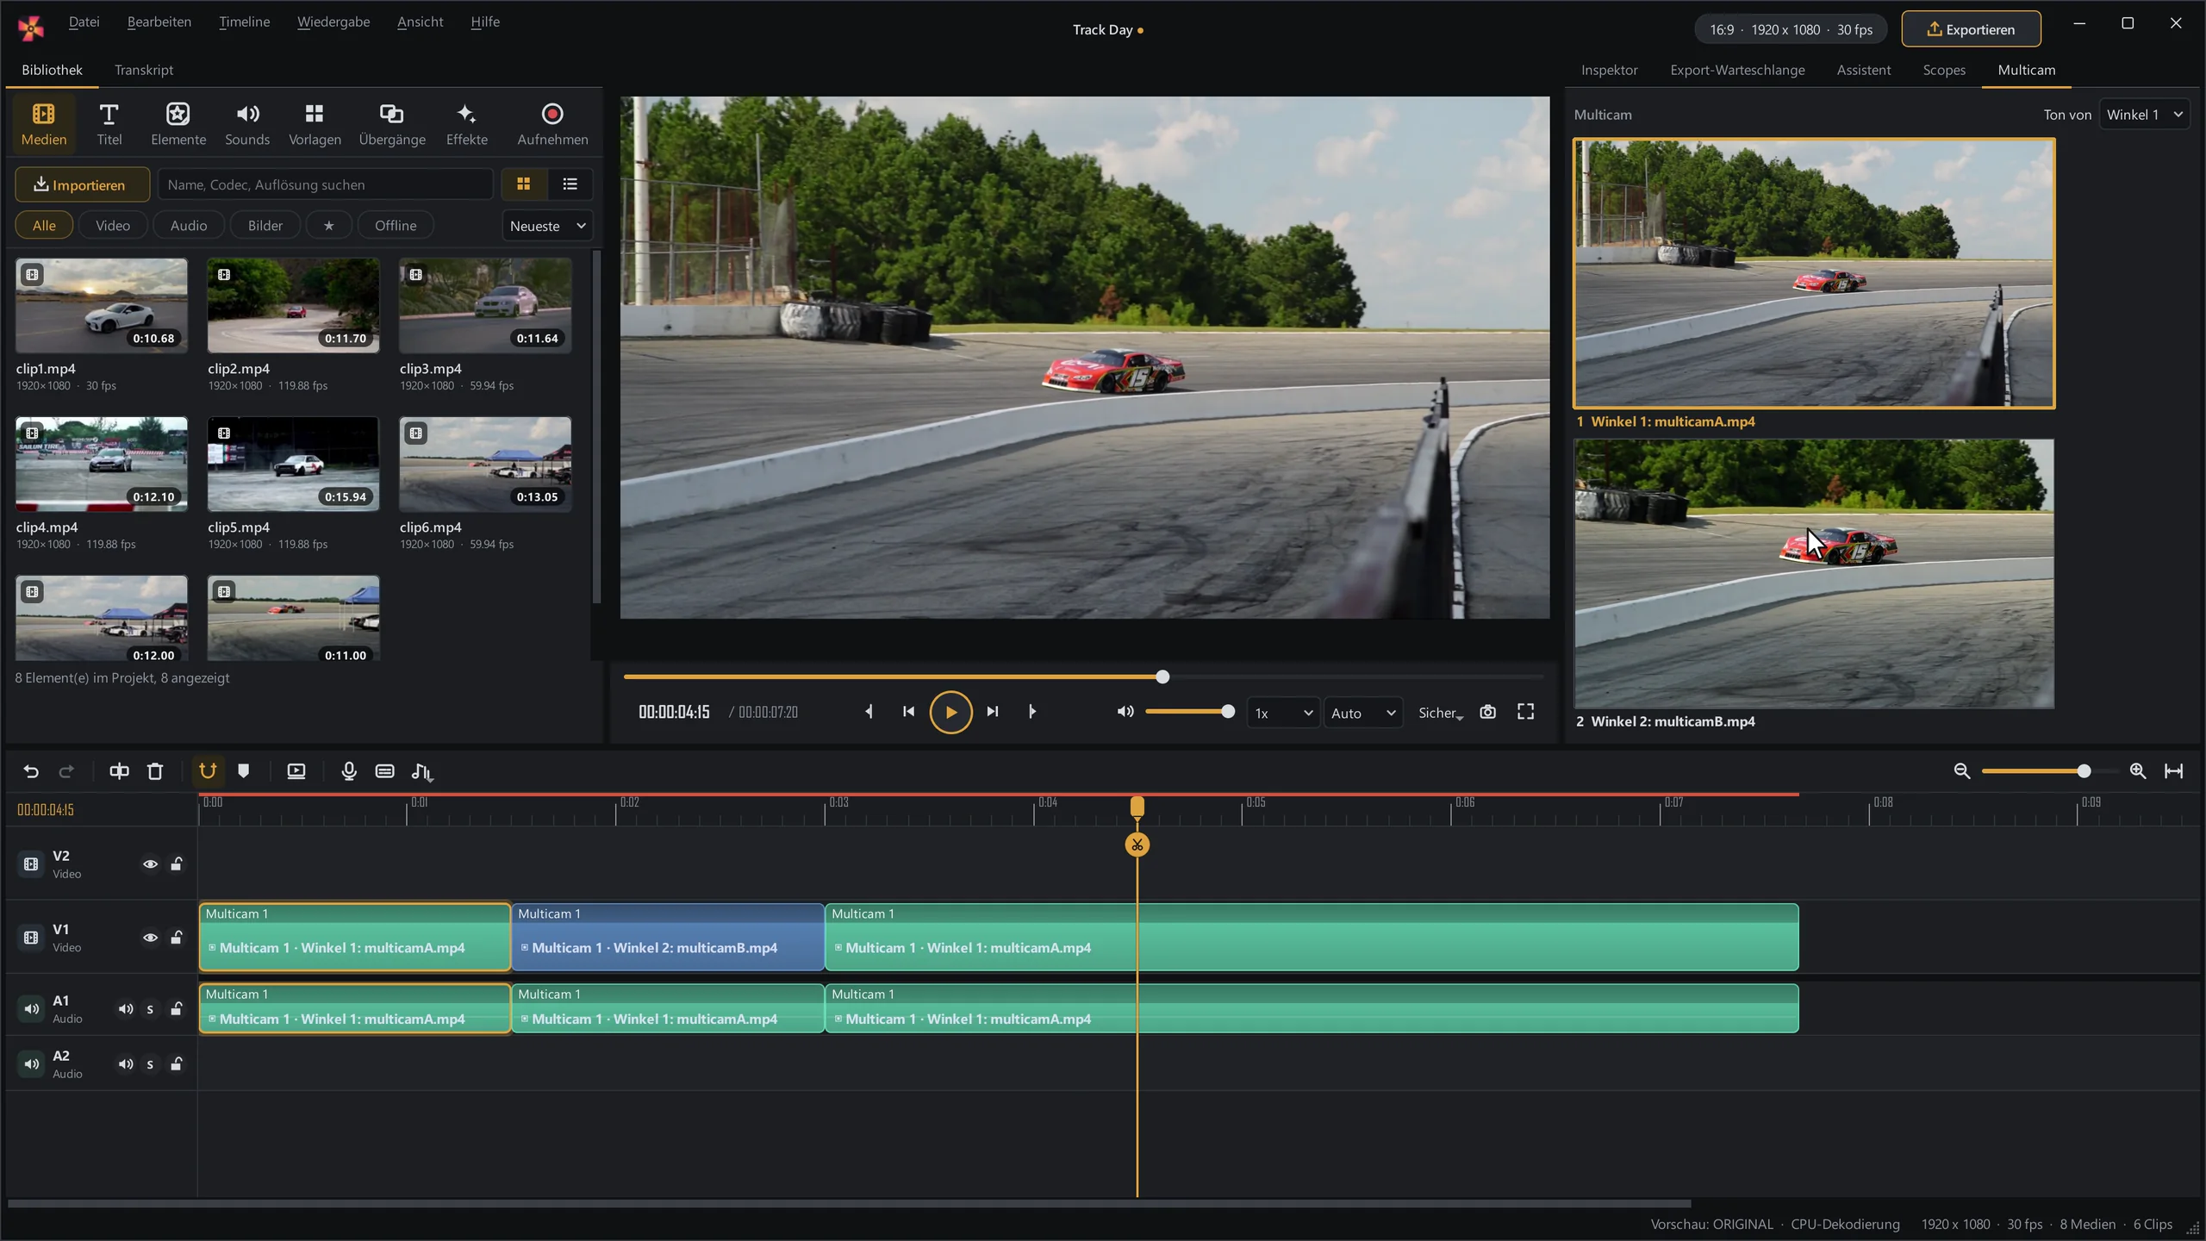2206x1241 pixels.
Task: Open the Sounds library section
Action: pyautogui.click(x=247, y=124)
